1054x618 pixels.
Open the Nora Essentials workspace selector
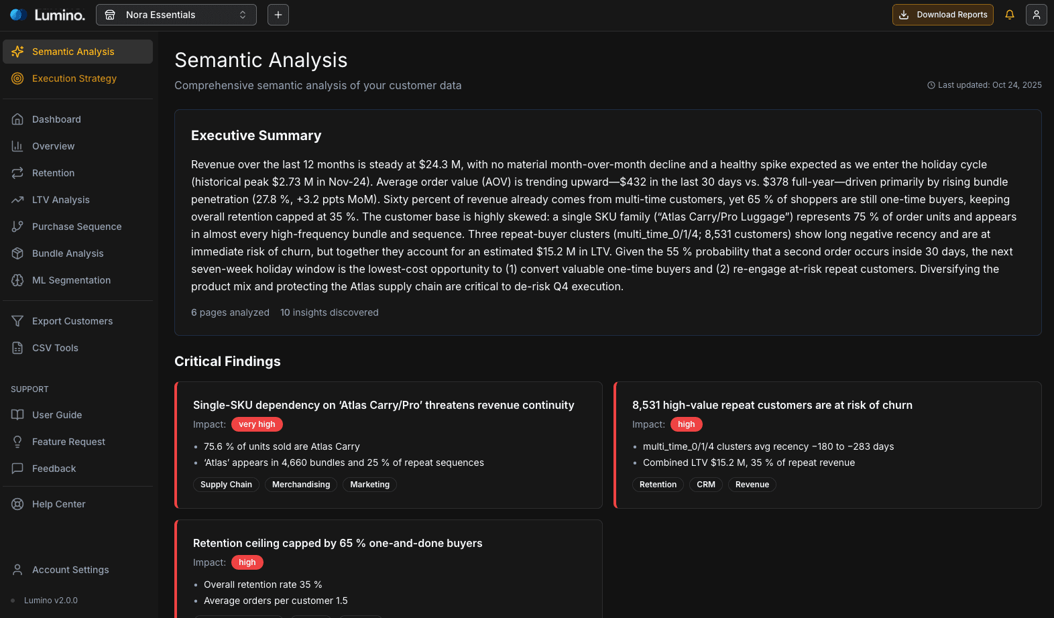coord(176,14)
